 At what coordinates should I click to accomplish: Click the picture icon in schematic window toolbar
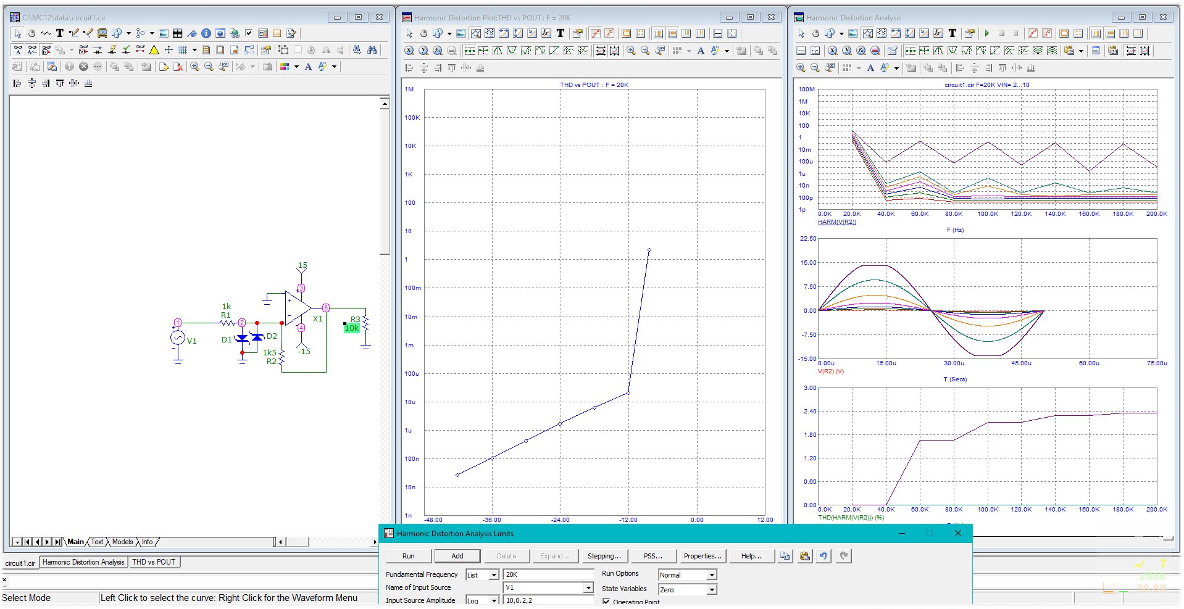point(164,33)
